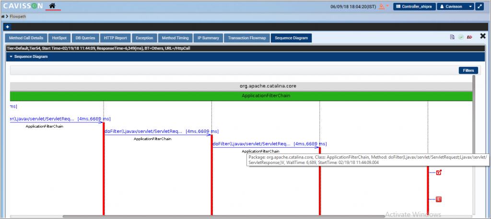Click the third doFilter call label
This screenshot has height=219, width=491.
tap(269, 144)
